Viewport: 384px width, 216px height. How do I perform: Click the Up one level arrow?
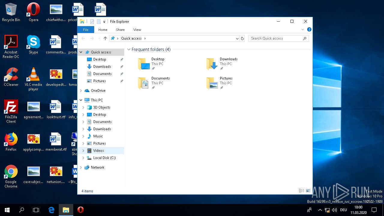(105, 38)
